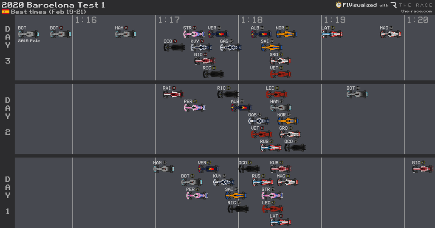Select Leclerc's Ferrari on Day 2
The height and width of the screenshot is (228, 435).
[277, 94]
